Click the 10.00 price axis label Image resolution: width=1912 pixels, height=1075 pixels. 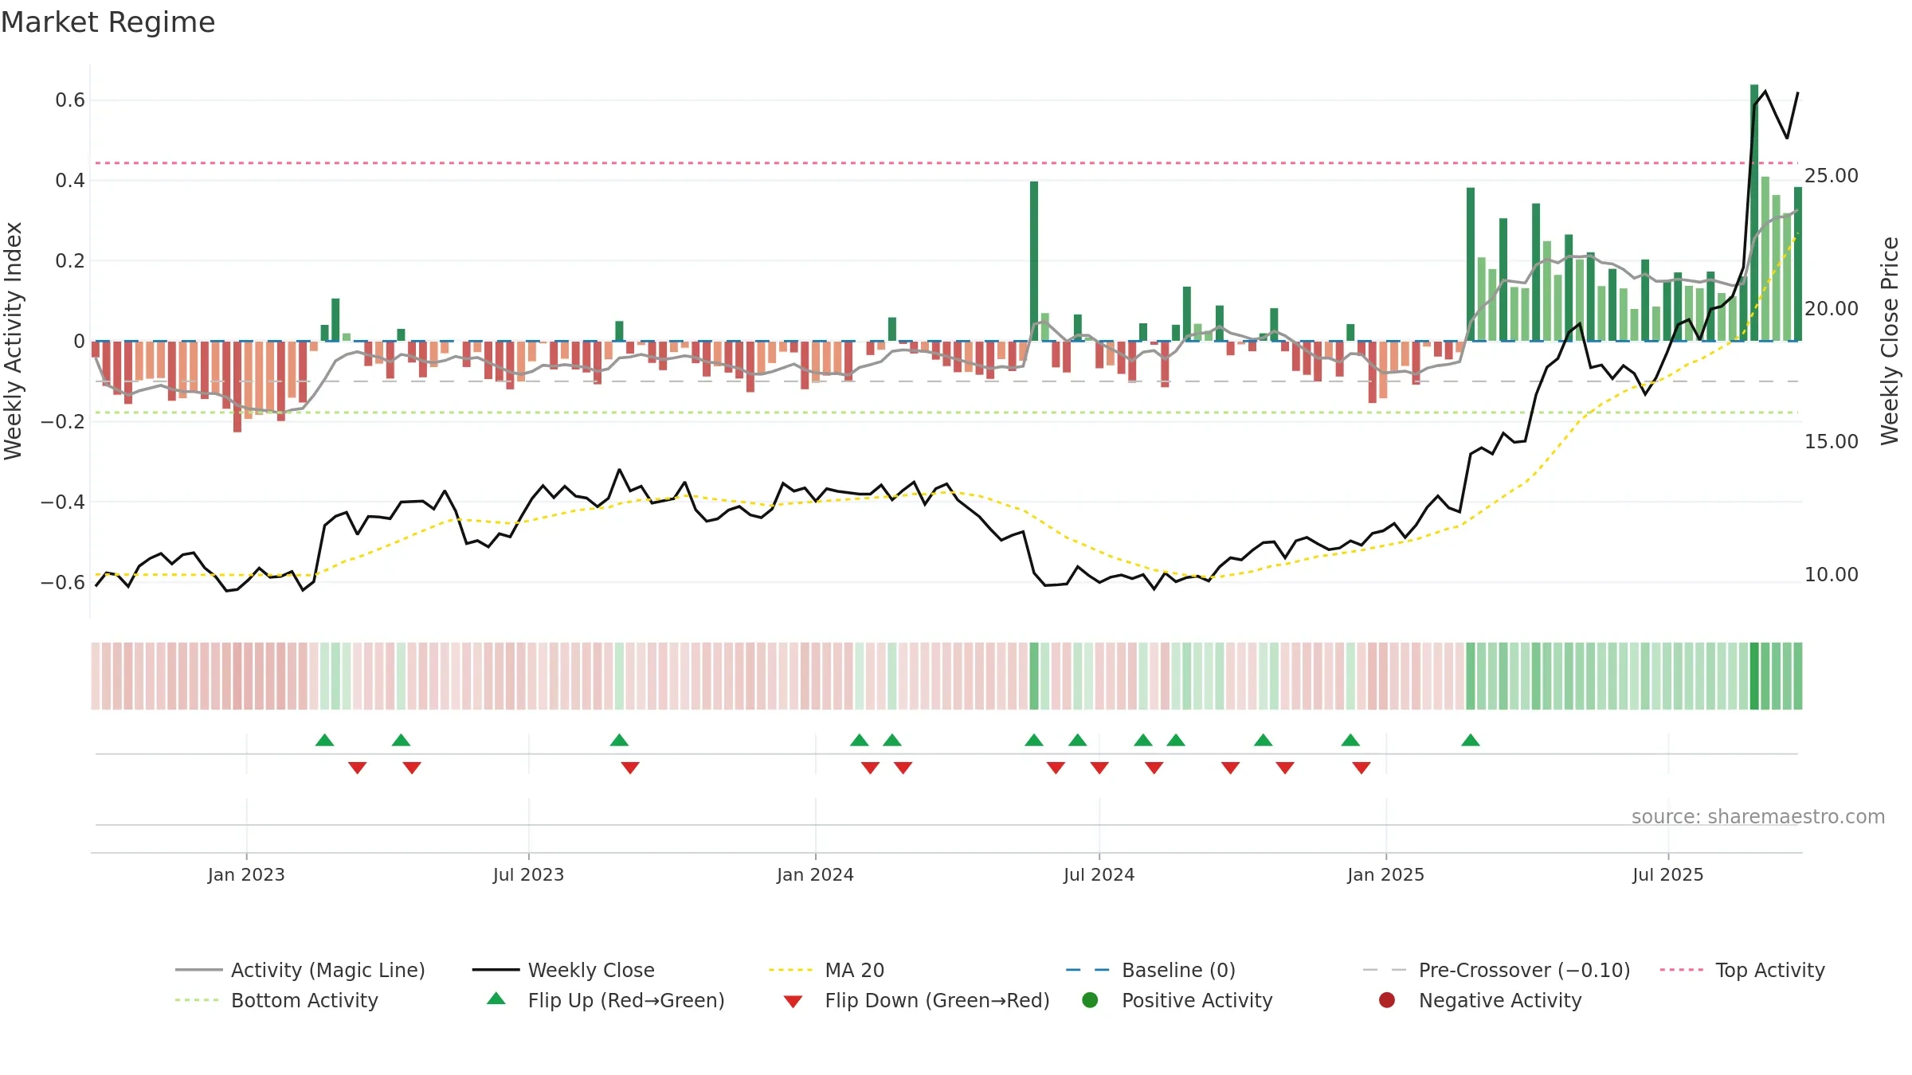pyautogui.click(x=1831, y=574)
